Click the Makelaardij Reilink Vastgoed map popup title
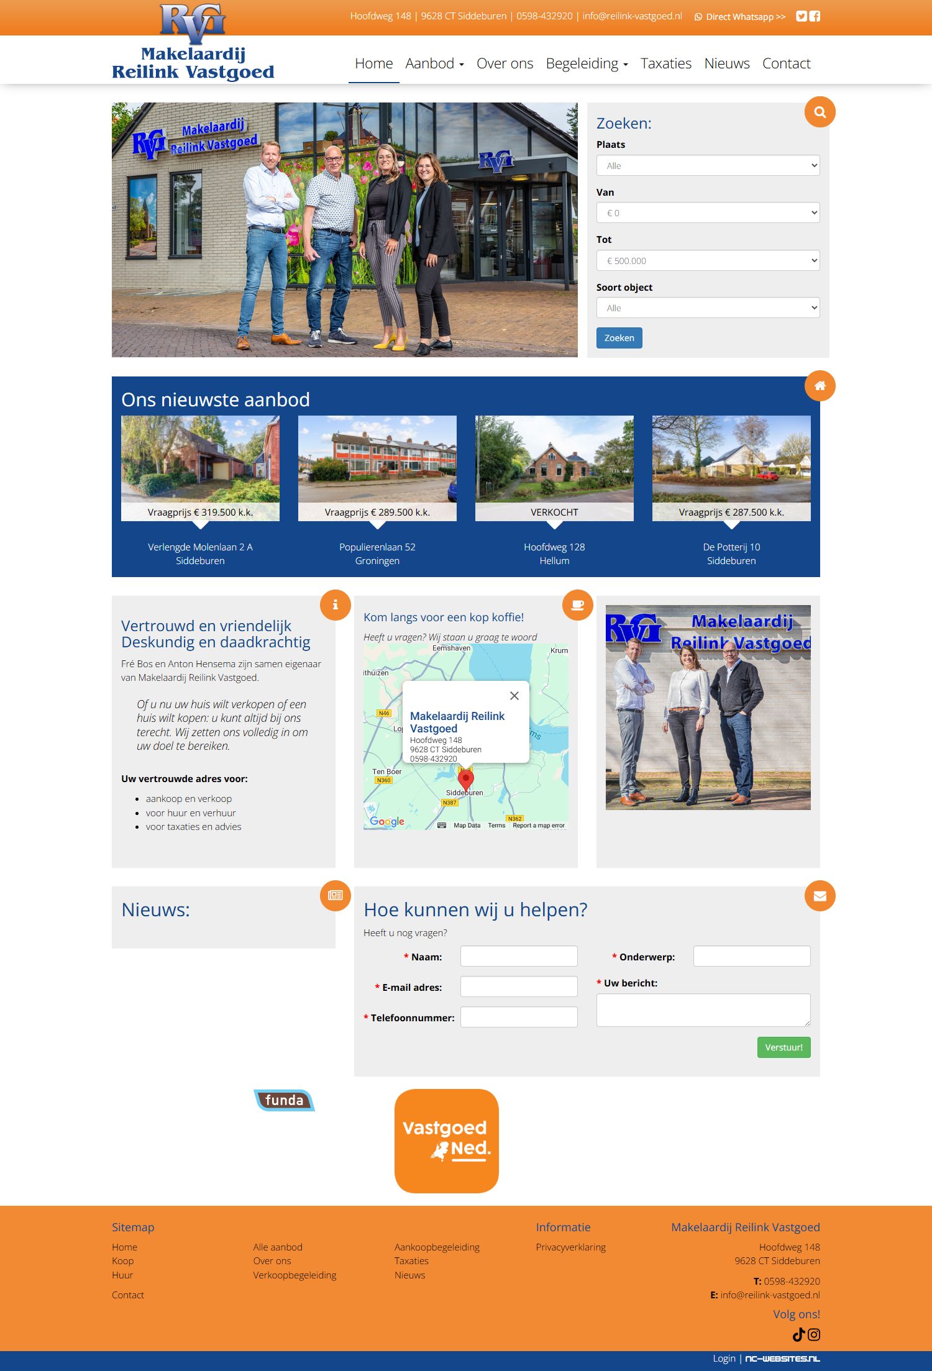The image size is (932, 1371). click(x=457, y=722)
